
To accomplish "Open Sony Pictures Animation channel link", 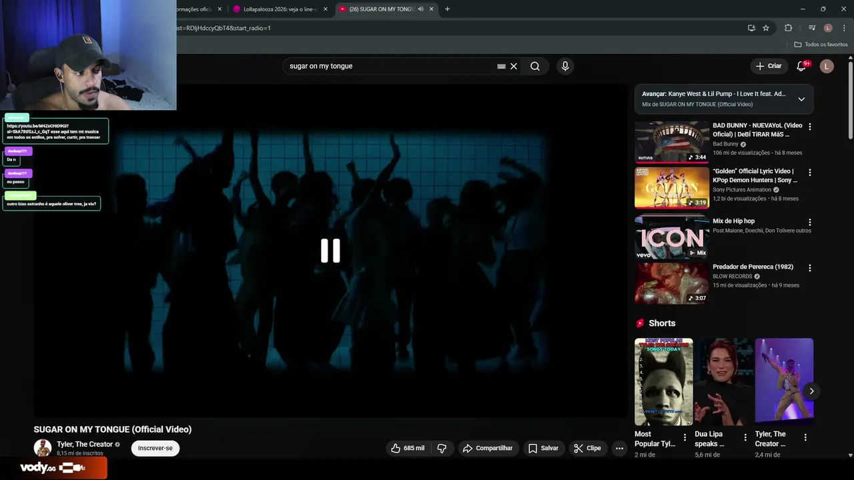I will (x=742, y=189).
